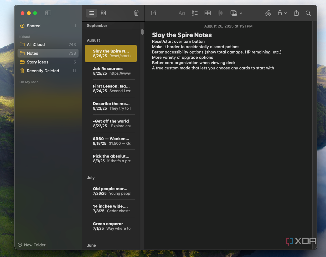Click the green fullscreen window button
Screen dimensions: 326x257
coord(35,13)
